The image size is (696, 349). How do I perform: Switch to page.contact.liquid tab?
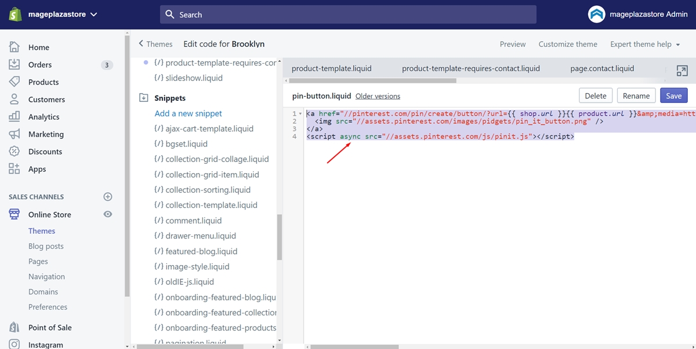pos(602,68)
